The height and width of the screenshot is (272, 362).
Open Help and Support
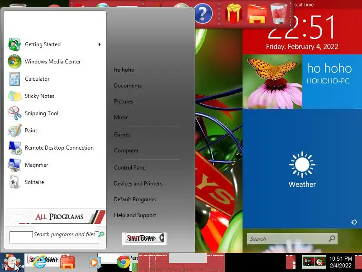[135, 215]
